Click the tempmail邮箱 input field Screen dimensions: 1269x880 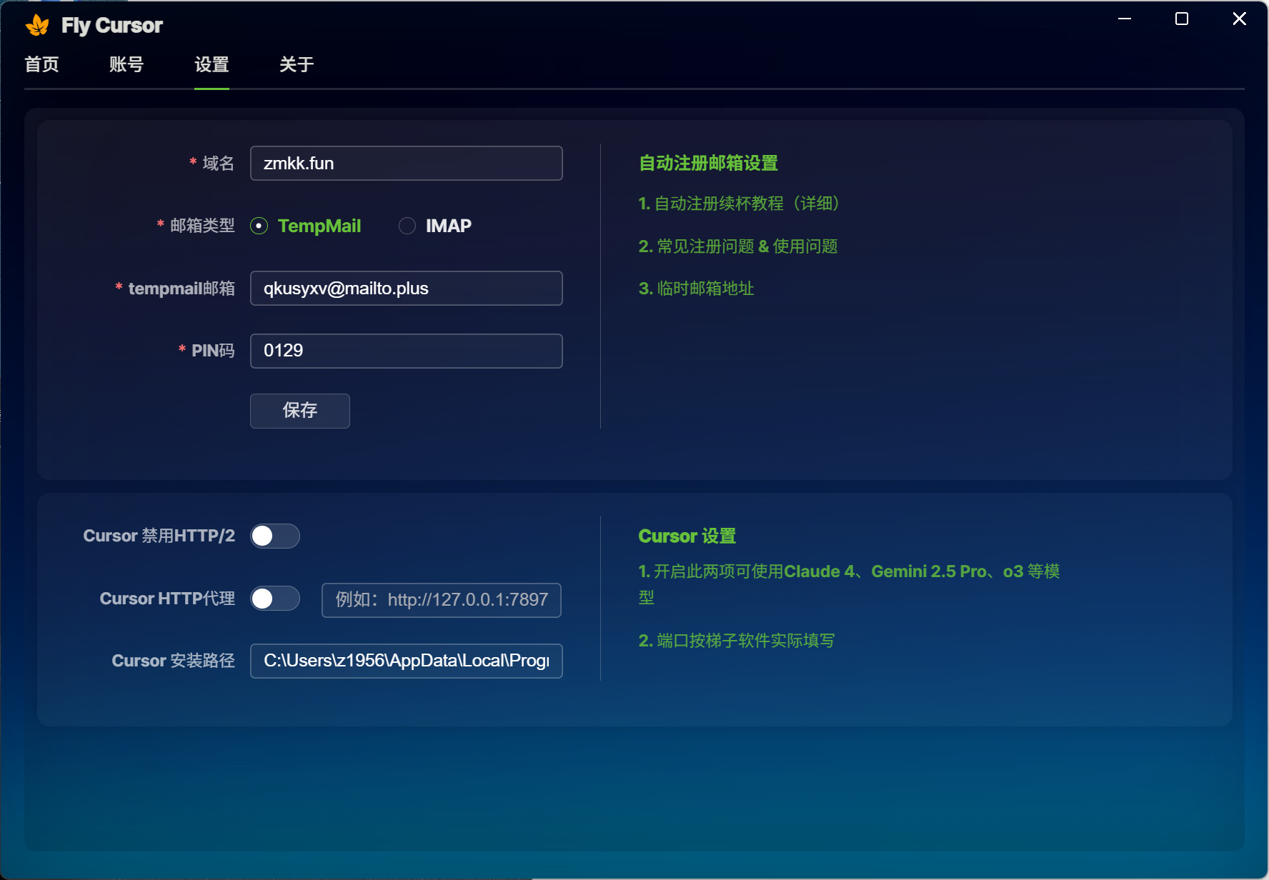pyautogui.click(x=407, y=289)
